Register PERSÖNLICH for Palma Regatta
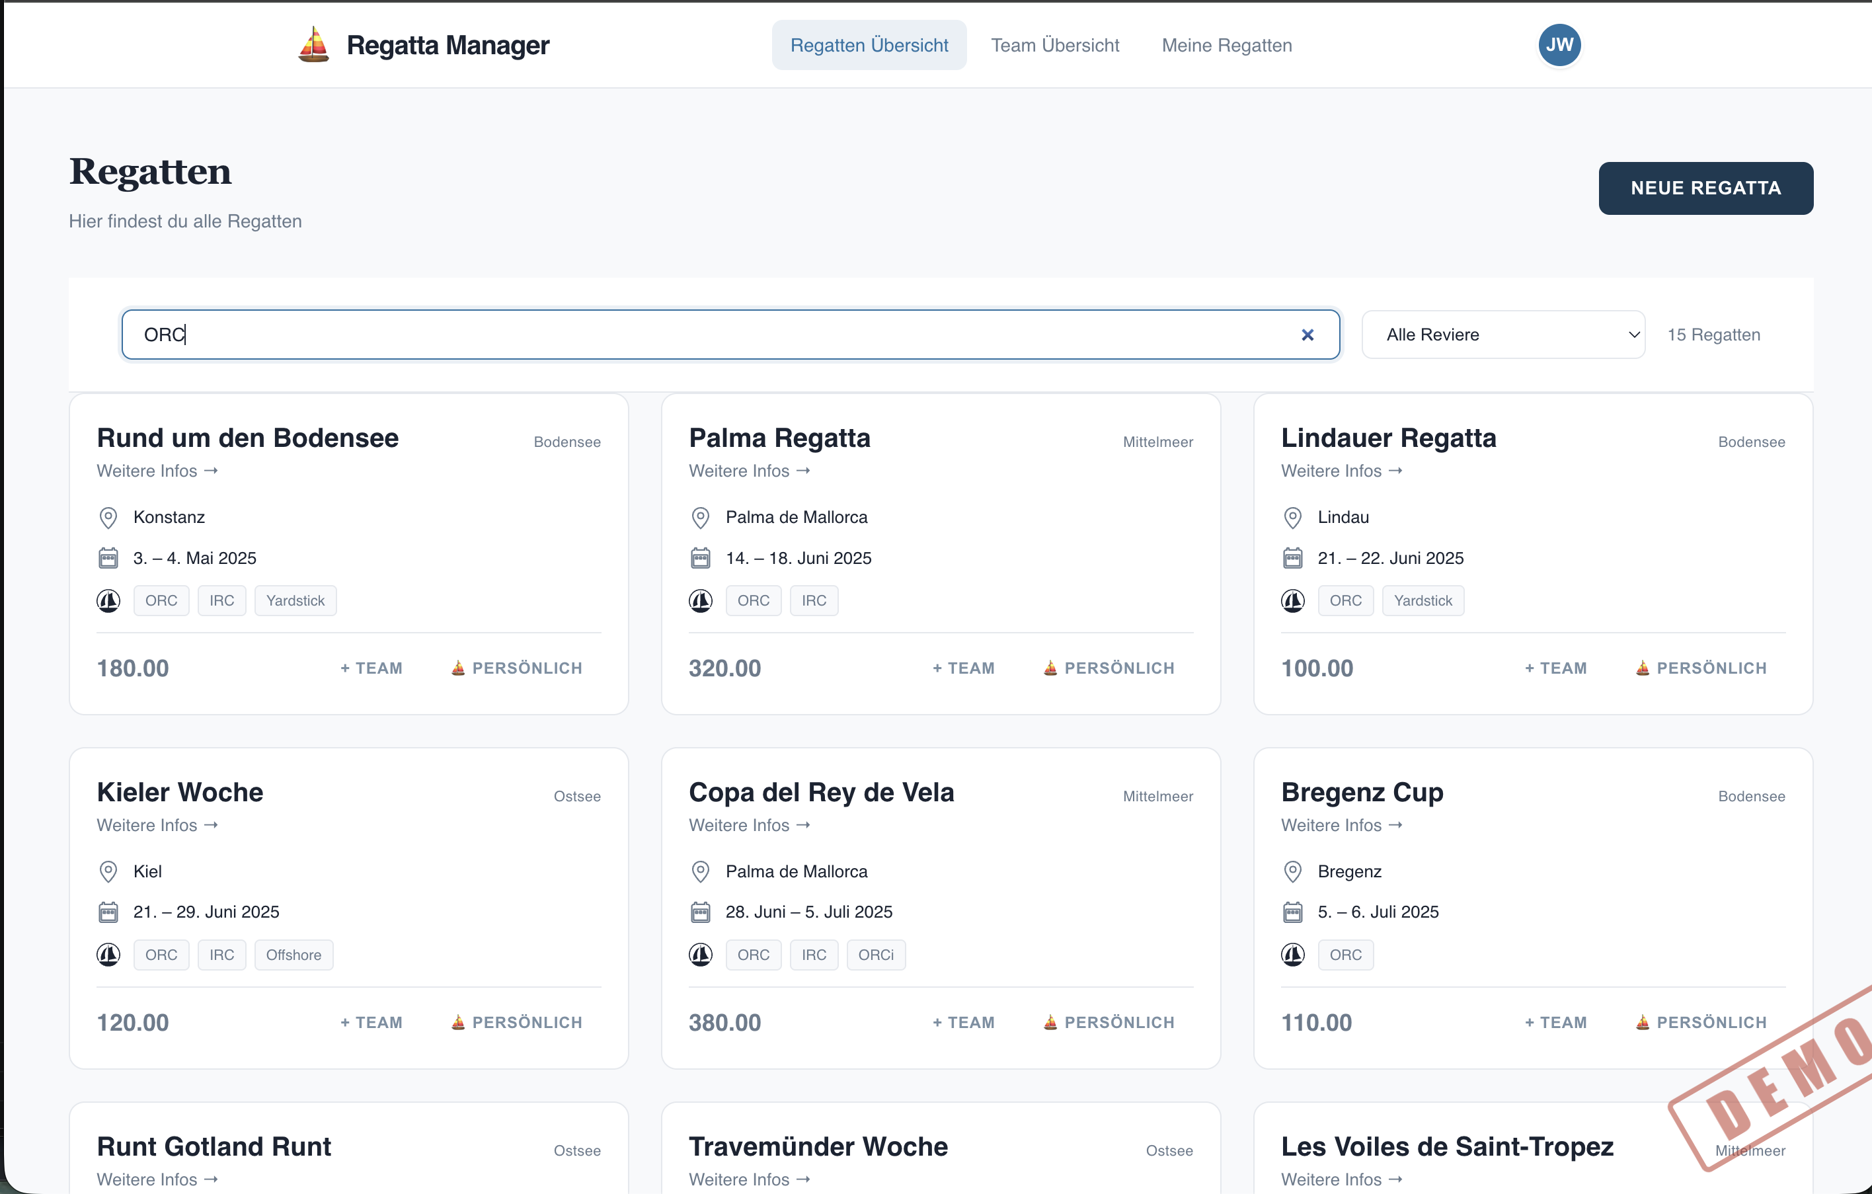1872x1194 pixels. 1108,668
